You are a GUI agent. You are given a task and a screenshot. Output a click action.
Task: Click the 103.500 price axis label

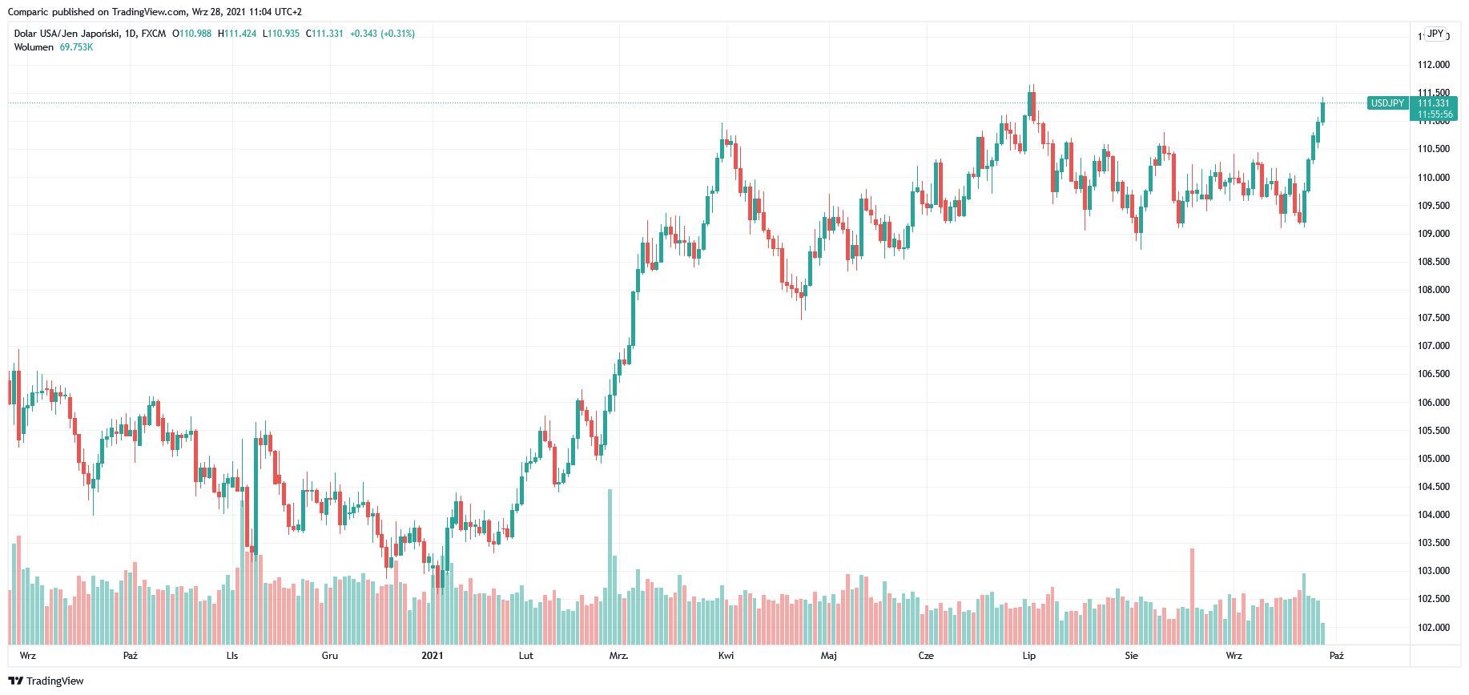(x=1434, y=543)
